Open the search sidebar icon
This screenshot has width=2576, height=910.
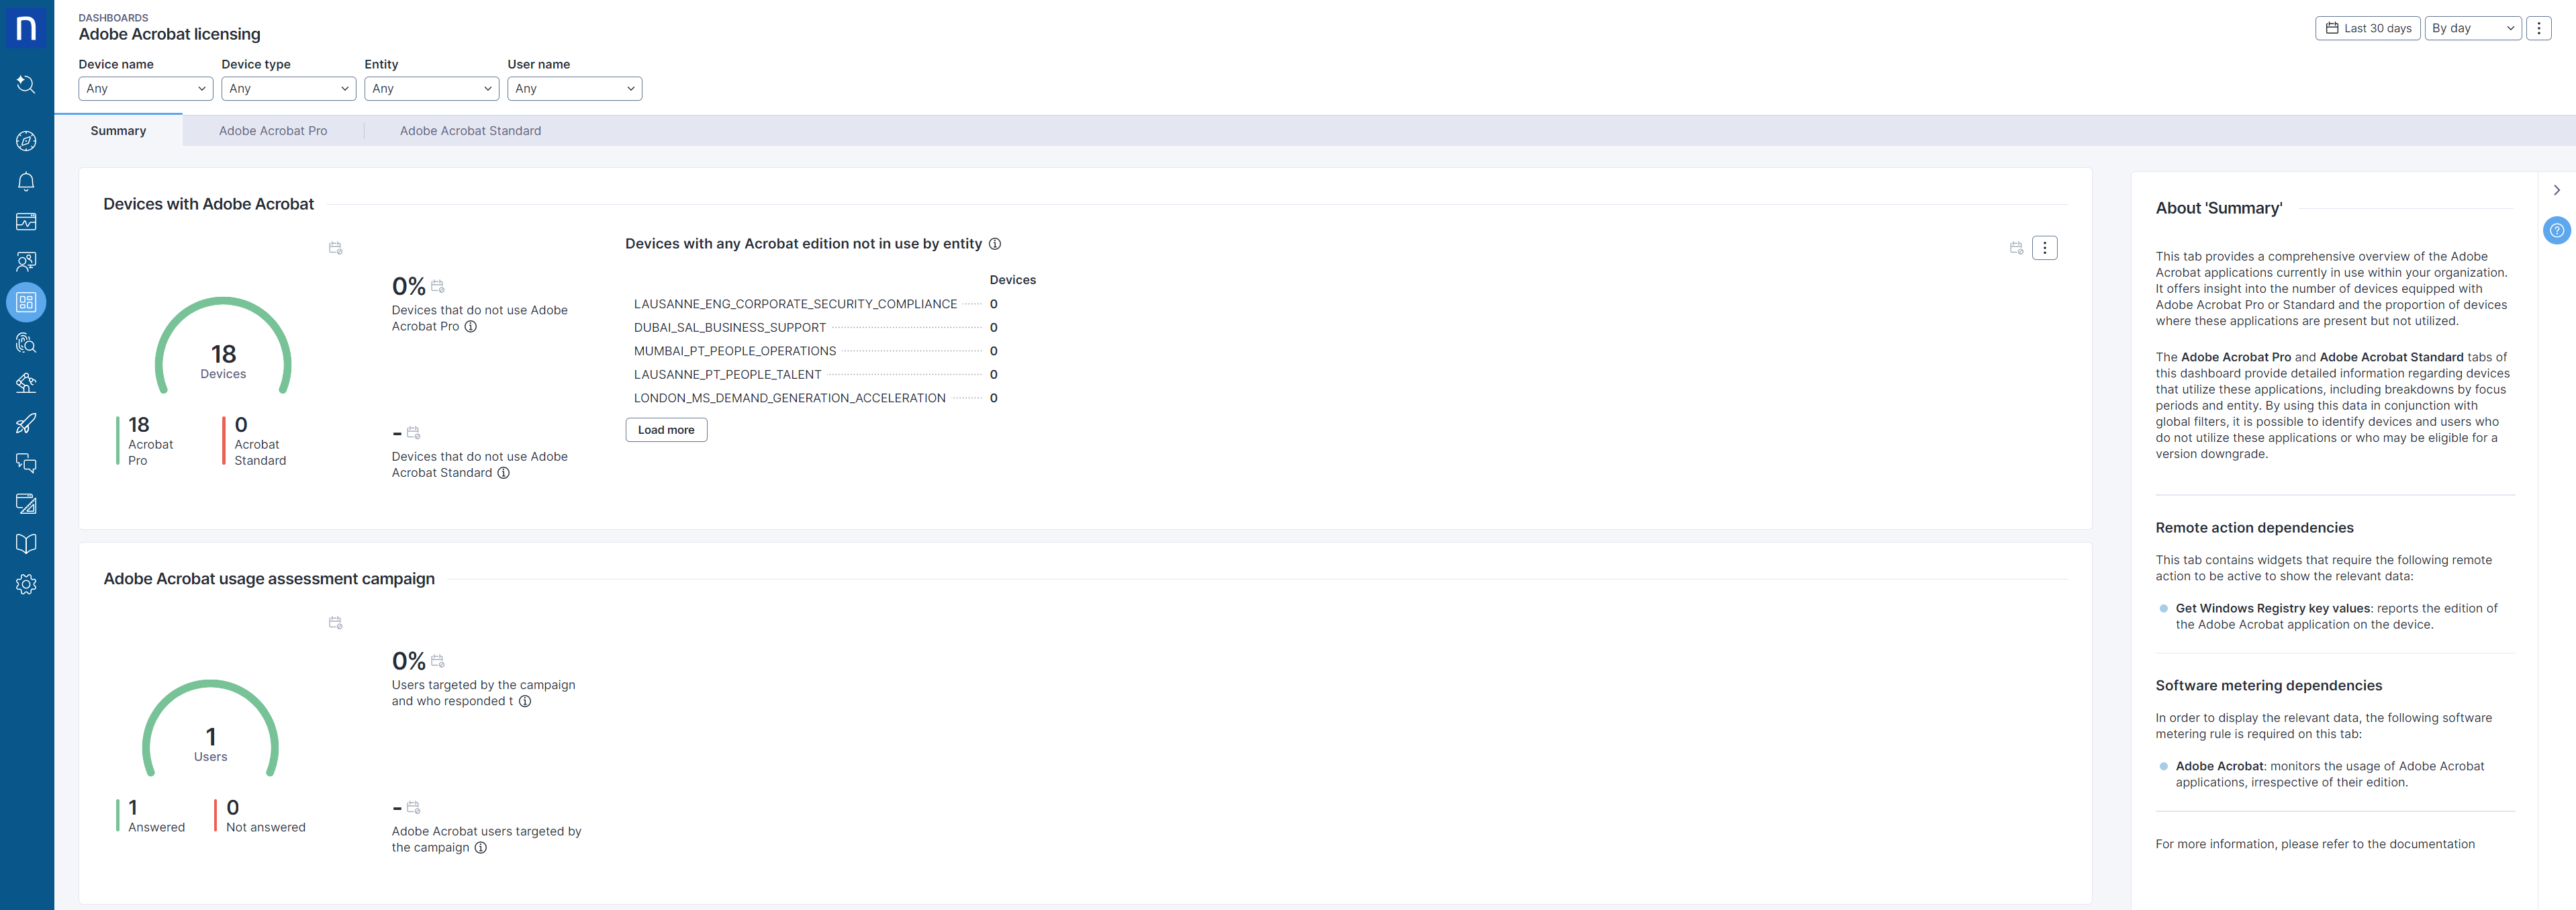click(x=26, y=85)
